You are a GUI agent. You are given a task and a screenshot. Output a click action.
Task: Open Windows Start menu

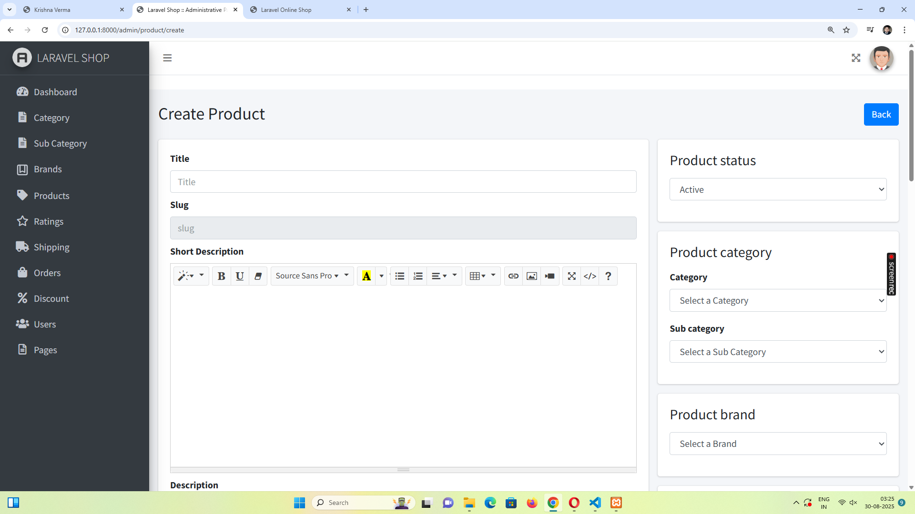[299, 503]
